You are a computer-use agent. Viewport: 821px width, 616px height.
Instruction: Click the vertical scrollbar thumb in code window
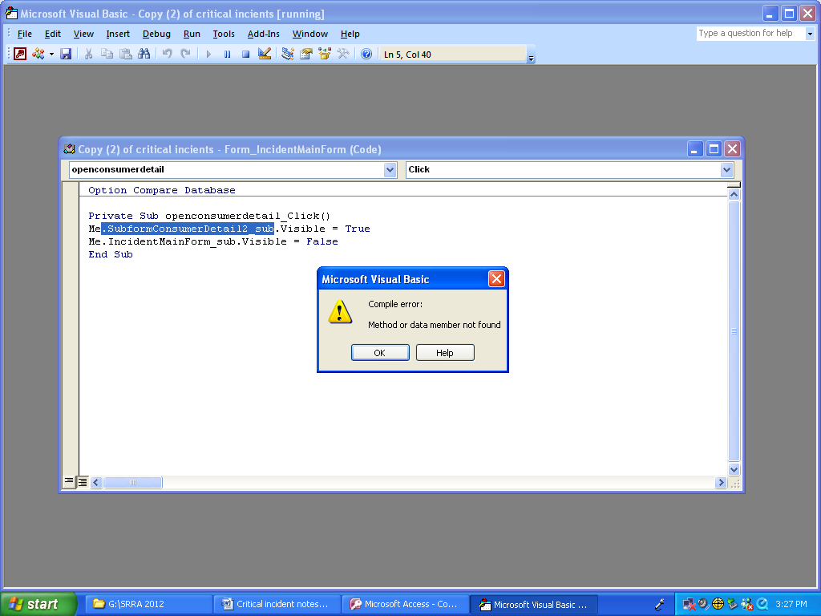(x=734, y=331)
